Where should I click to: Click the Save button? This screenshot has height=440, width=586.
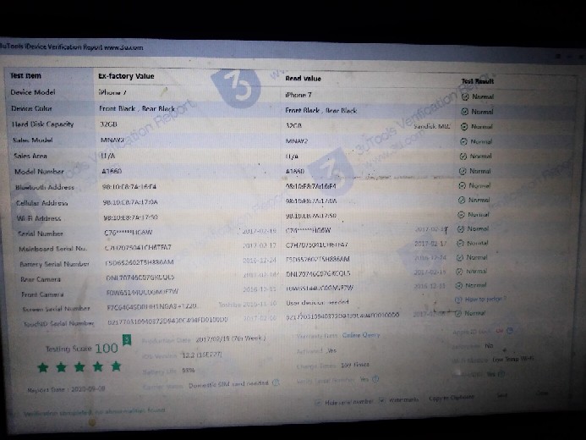click(501, 395)
